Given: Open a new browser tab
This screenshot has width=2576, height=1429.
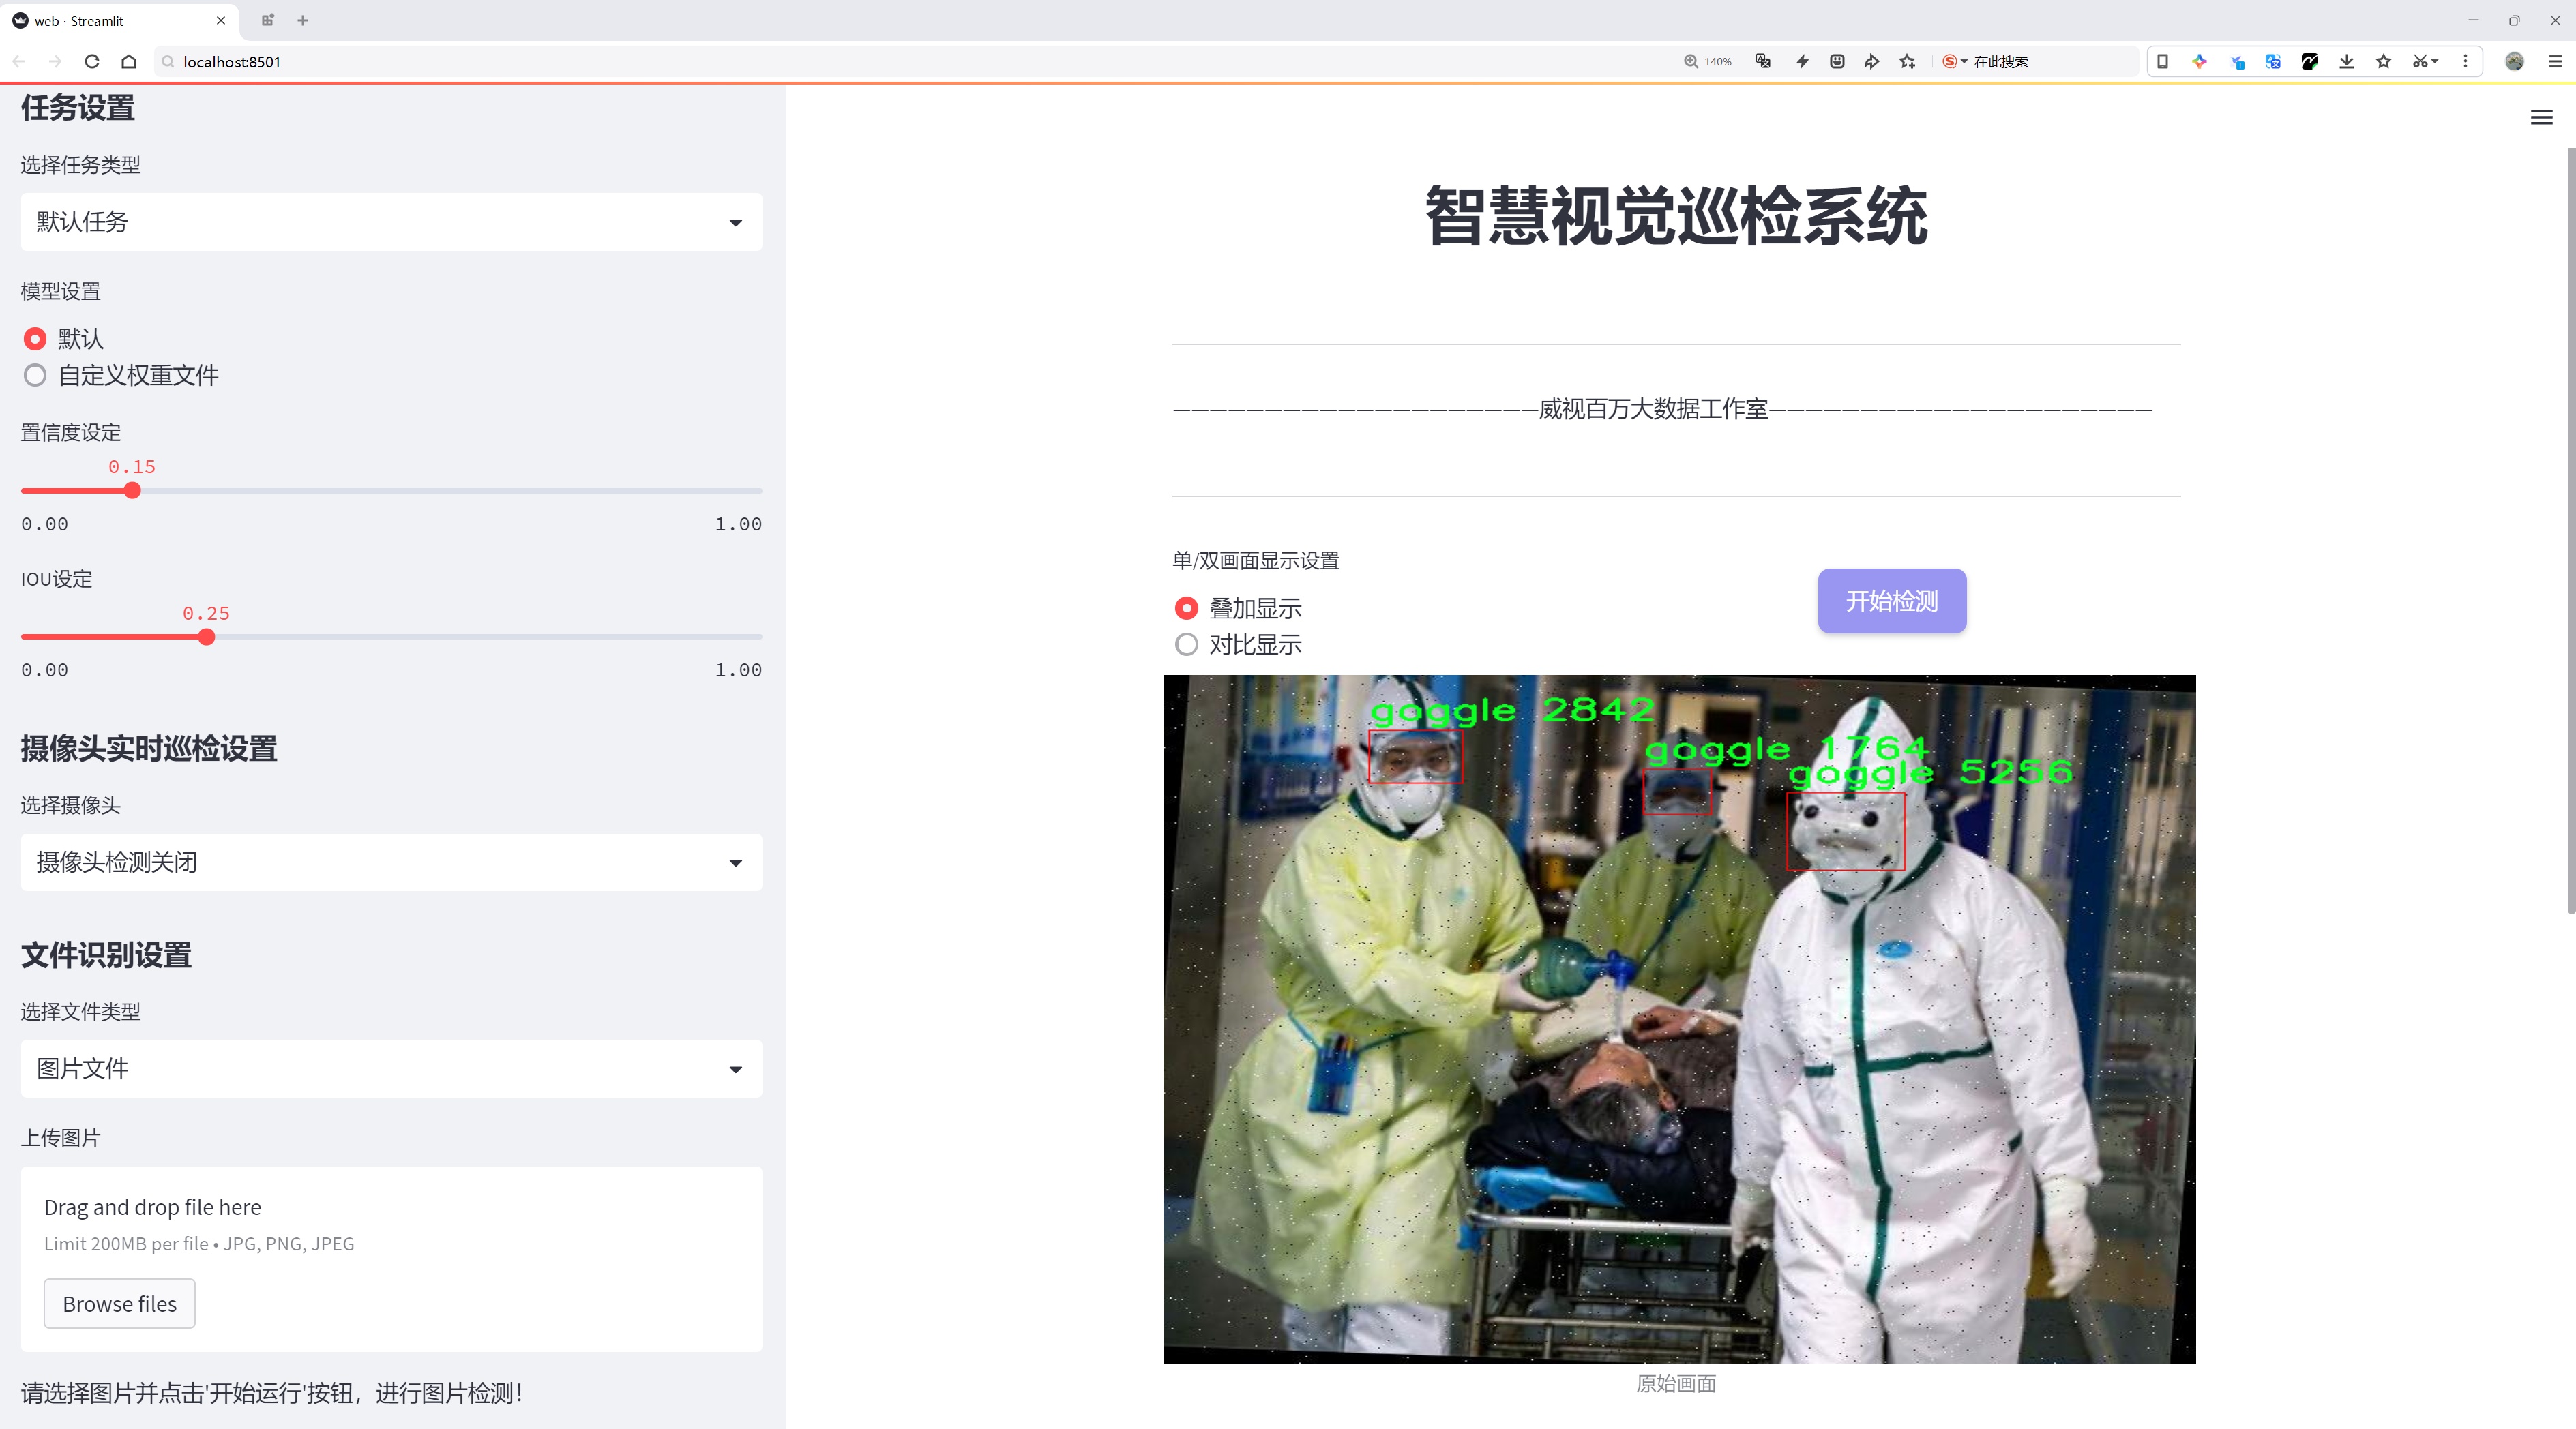Looking at the screenshot, I should tap(302, 20).
